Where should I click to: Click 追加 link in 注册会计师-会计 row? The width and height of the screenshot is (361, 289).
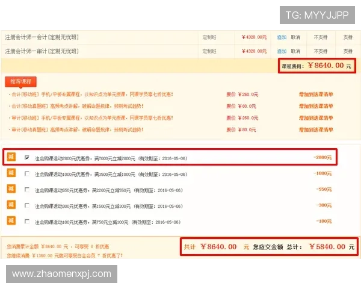pyautogui.click(x=282, y=37)
